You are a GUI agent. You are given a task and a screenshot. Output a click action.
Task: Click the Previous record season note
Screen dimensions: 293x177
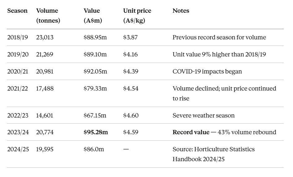(x=219, y=38)
